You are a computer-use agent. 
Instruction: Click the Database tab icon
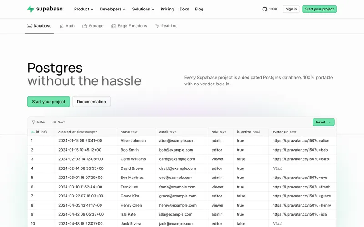[30, 26]
